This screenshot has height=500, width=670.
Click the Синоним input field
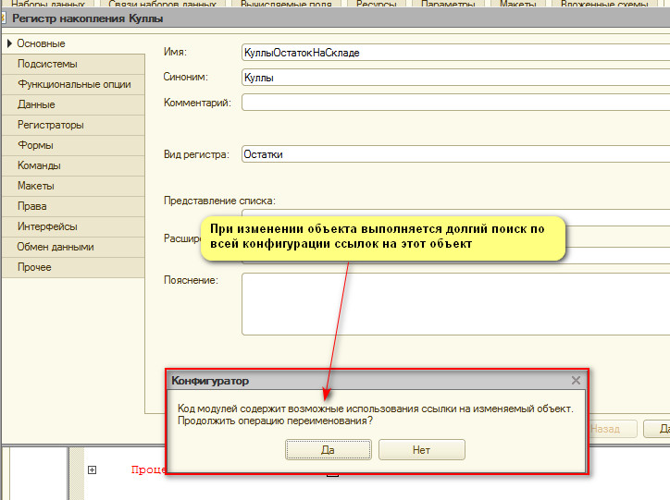pyautogui.click(x=453, y=78)
